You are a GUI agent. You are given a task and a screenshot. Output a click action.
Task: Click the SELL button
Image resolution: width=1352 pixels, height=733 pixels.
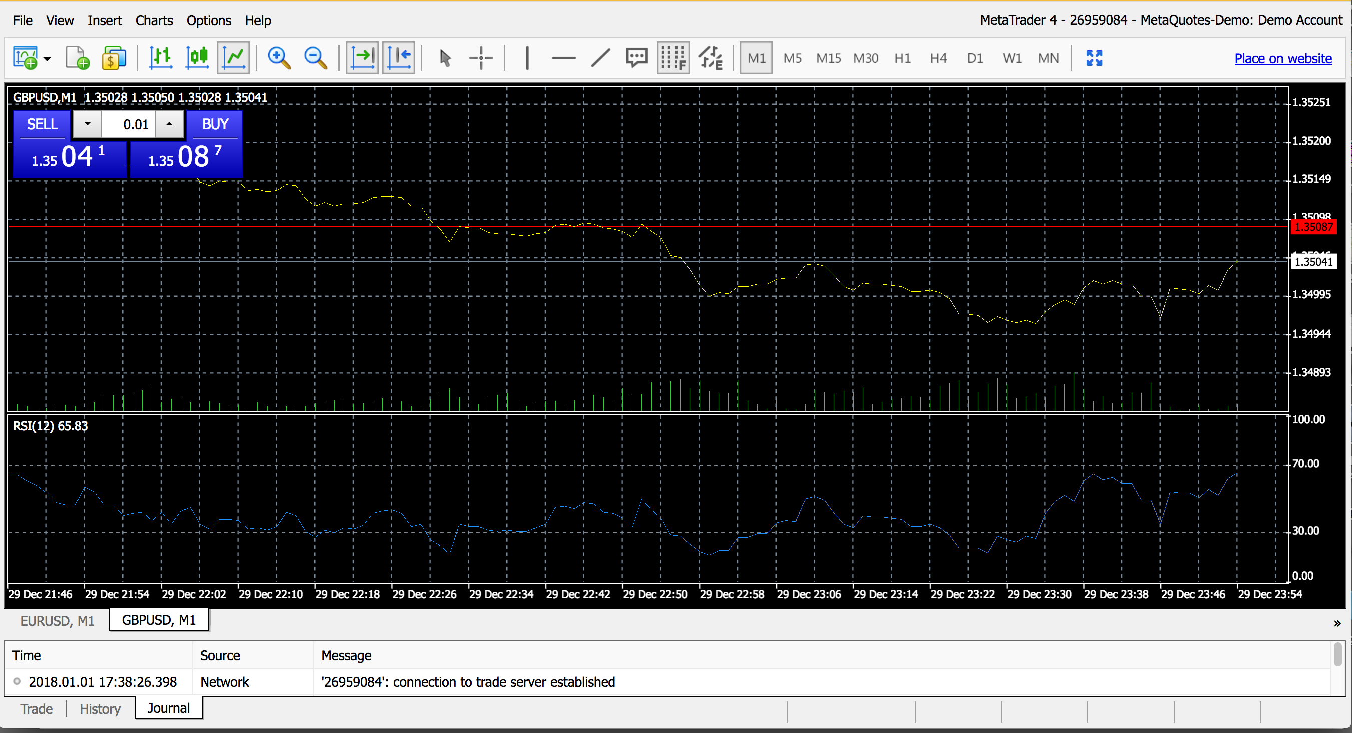tap(42, 124)
